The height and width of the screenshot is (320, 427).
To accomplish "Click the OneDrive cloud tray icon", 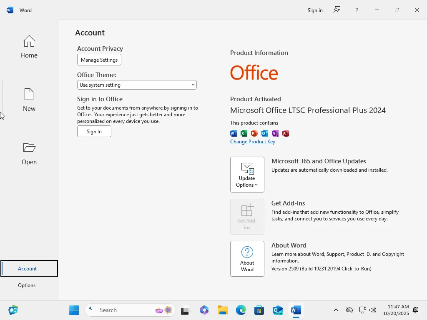I will (x=349, y=310).
